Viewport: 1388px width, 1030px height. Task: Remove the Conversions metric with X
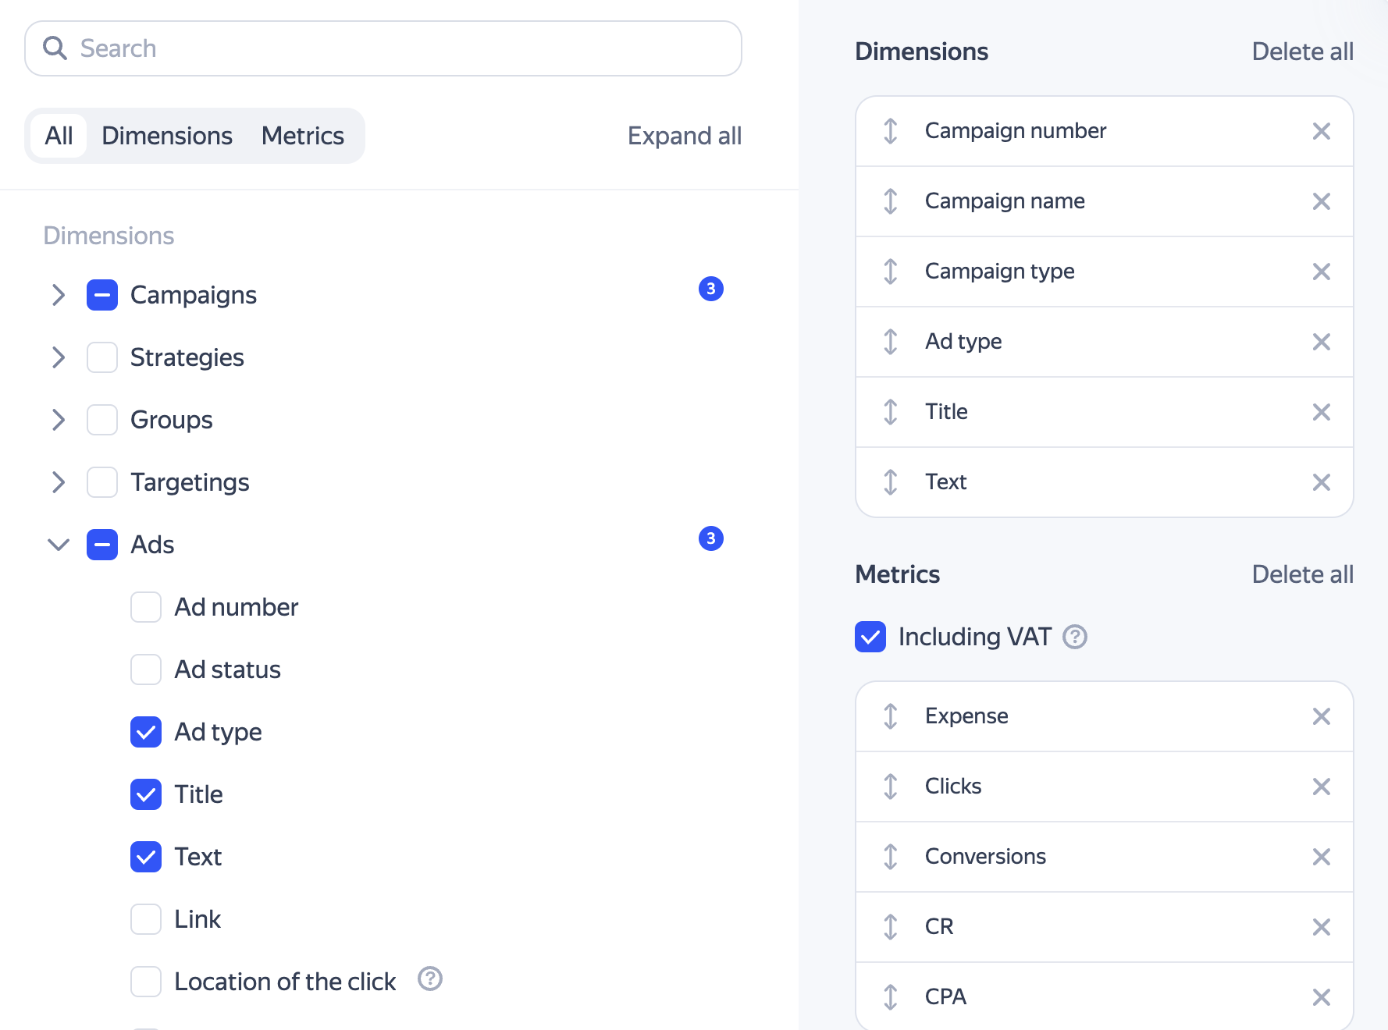1321,857
